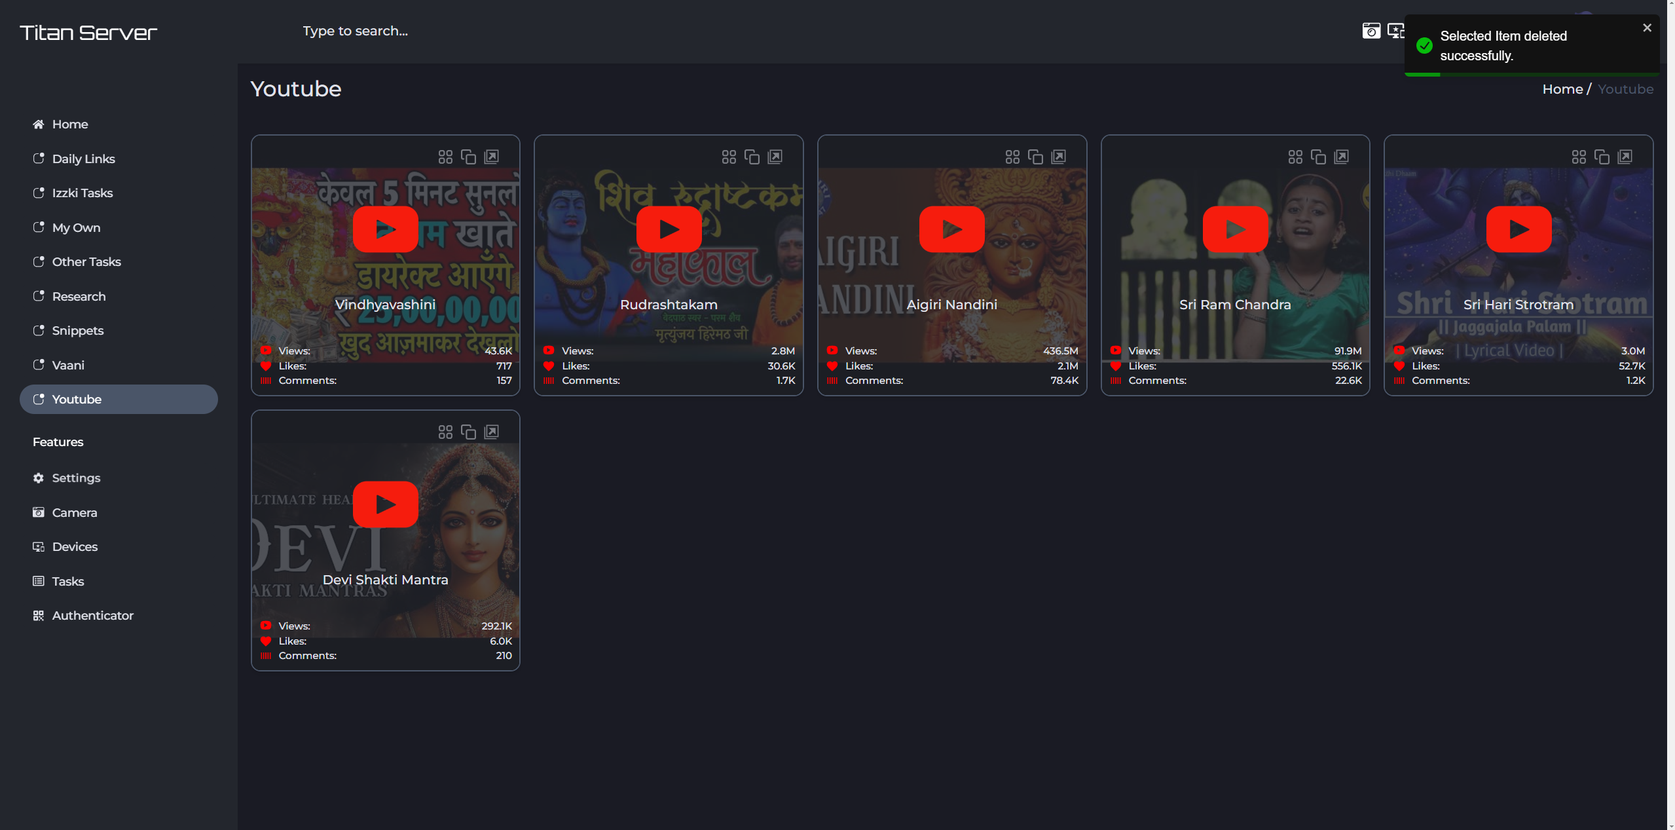Click the grid icon on Rudrashtakam card
Image resolution: width=1675 pixels, height=830 pixels.
729,157
